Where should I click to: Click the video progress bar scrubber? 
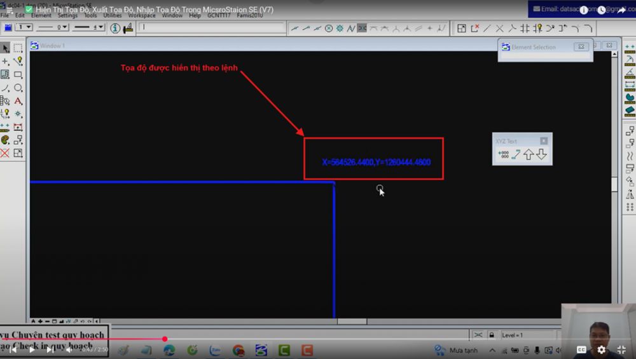pos(165,339)
